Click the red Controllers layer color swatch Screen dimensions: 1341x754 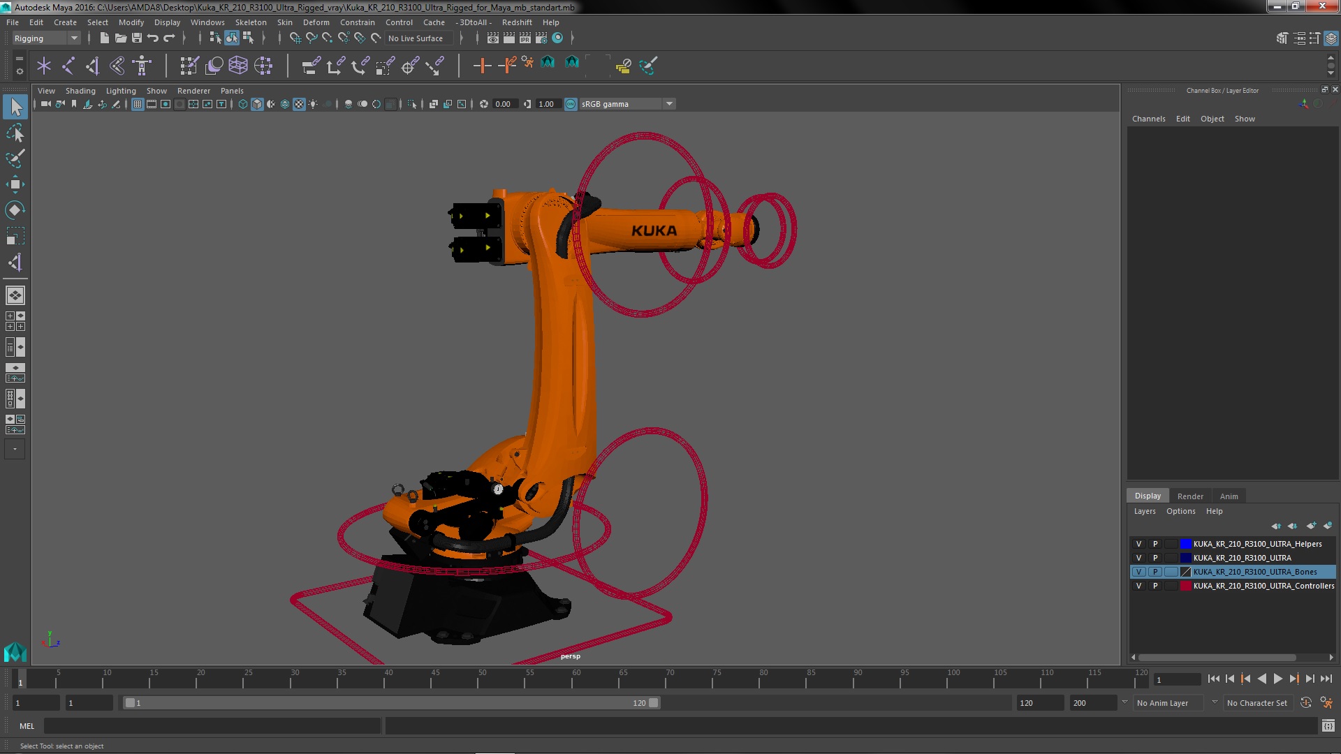(1185, 586)
